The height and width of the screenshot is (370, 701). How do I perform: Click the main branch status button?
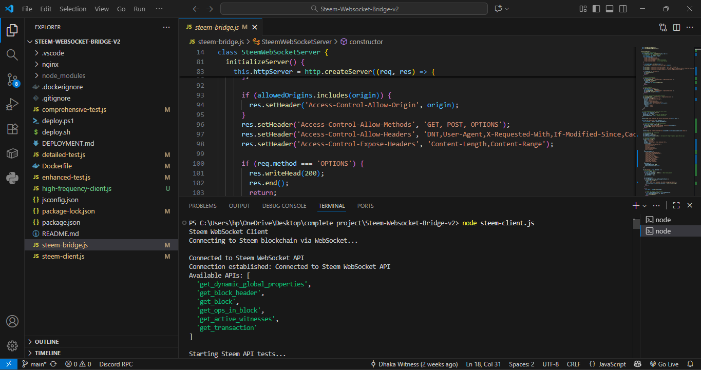click(x=34, y=364)
